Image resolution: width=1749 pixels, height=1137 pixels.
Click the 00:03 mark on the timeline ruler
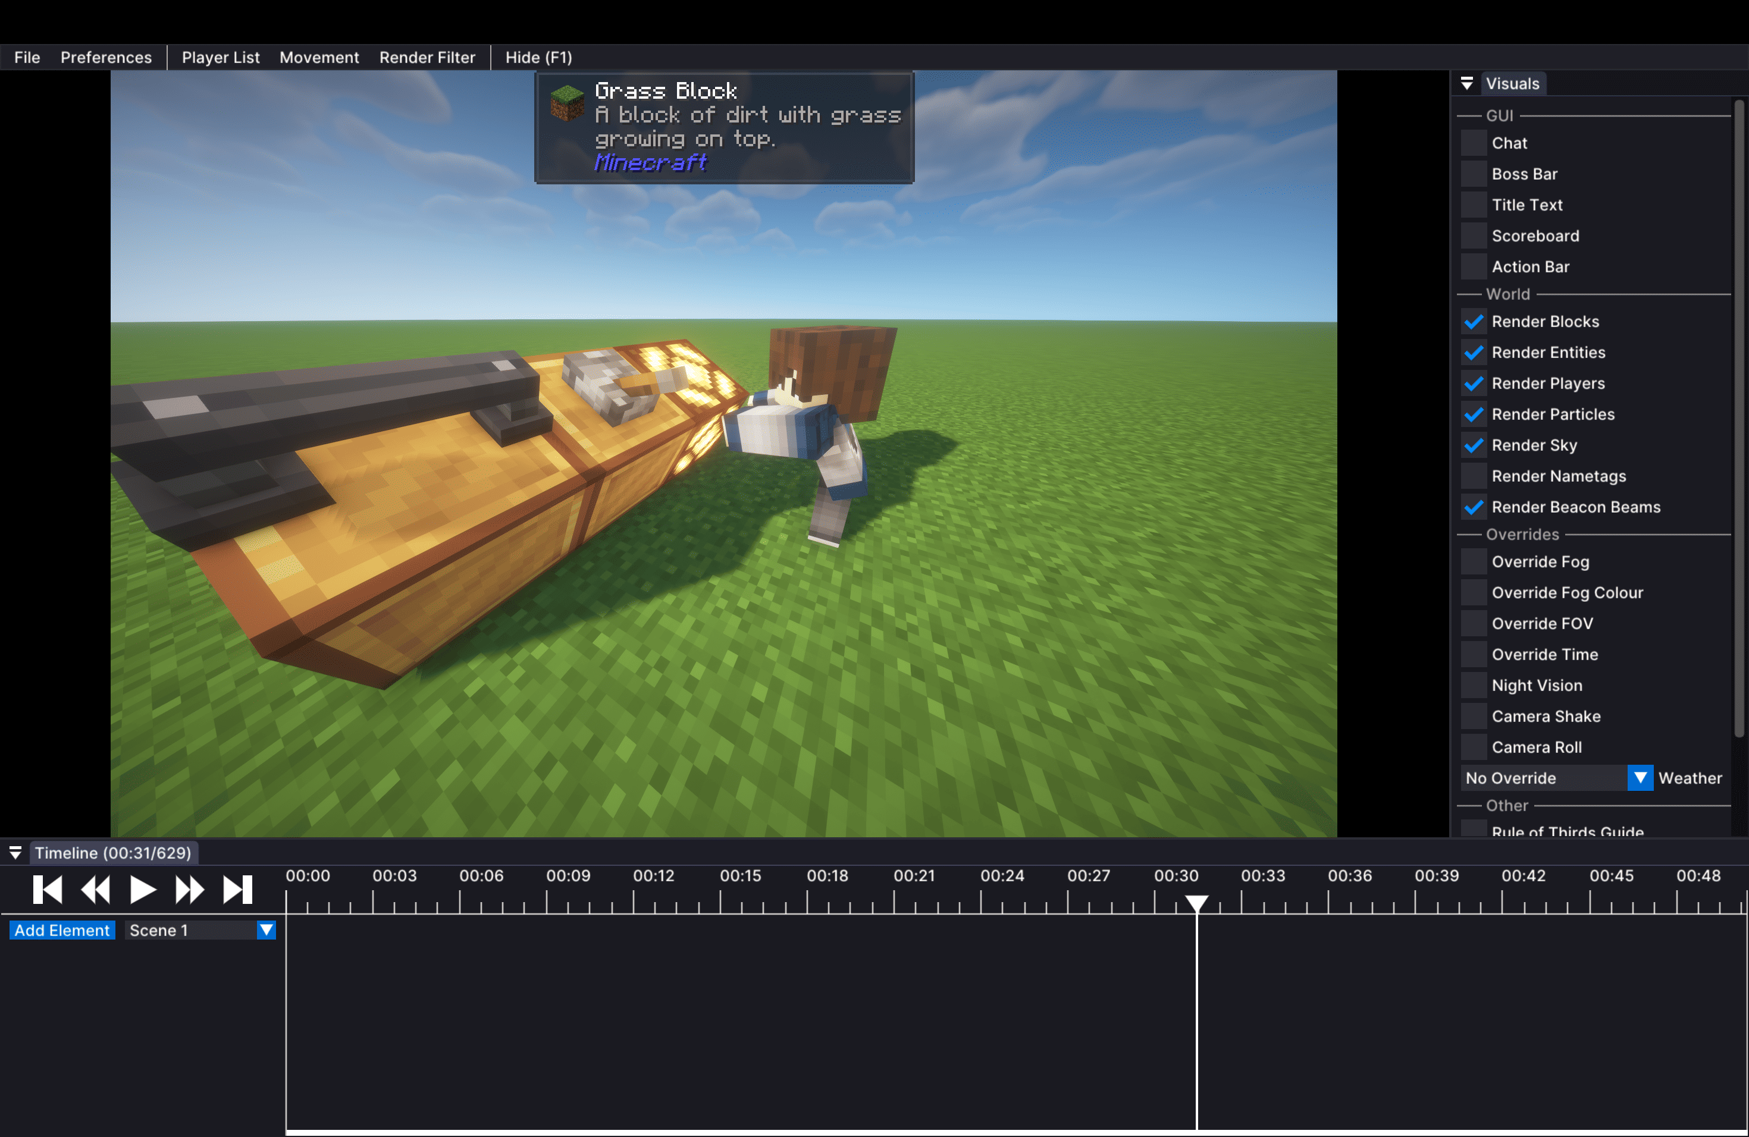[394, 875]
